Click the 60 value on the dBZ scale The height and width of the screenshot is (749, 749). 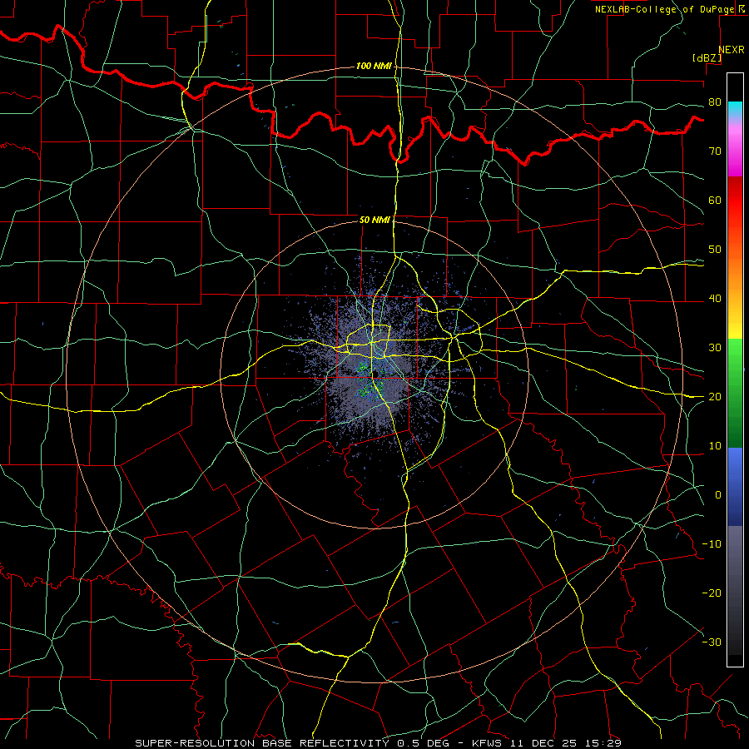coord(715,200)
